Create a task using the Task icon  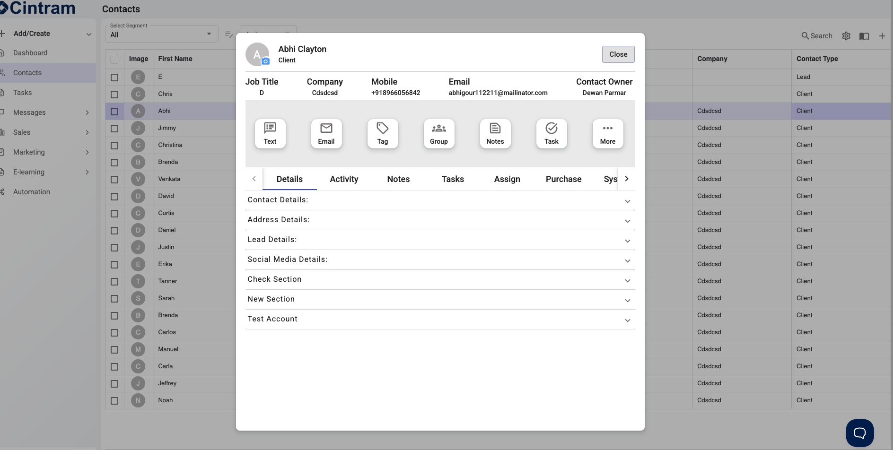click(551, 134)
